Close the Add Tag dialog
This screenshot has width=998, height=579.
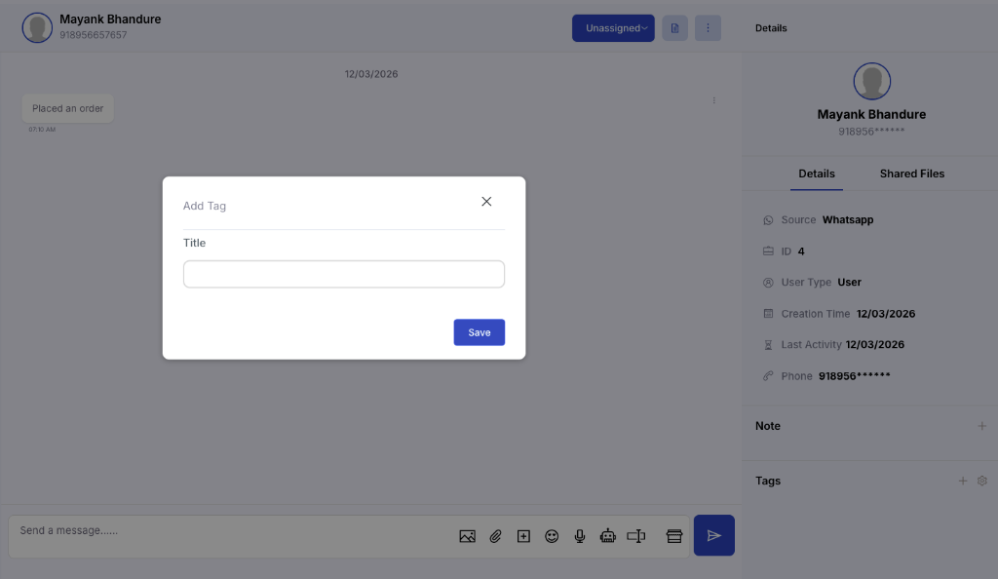[486, 202]
